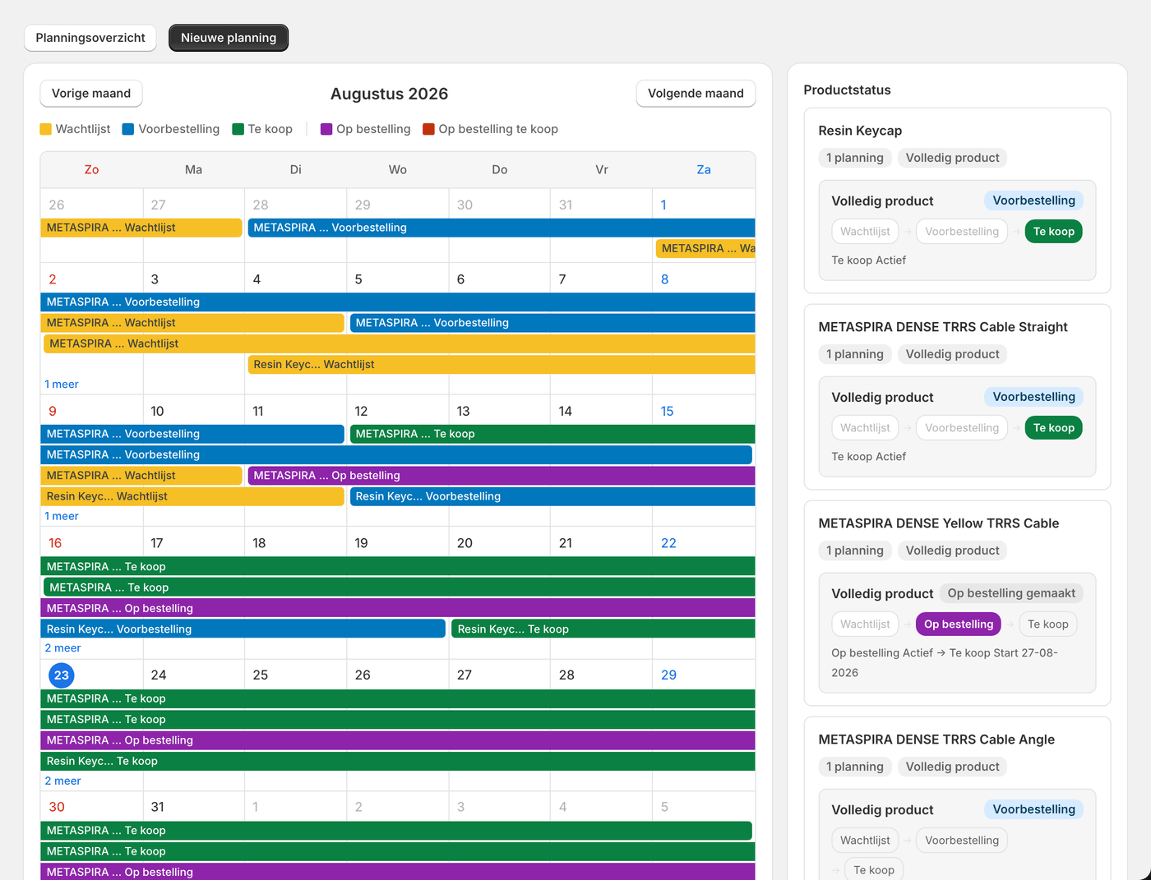Show '1 meer' events for week of August 2

click(x=62, y=385)
